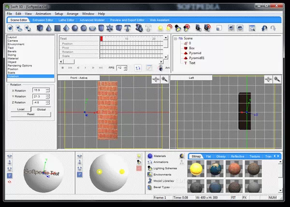Switch to the Extrusion Editor tab

[43, 20]
